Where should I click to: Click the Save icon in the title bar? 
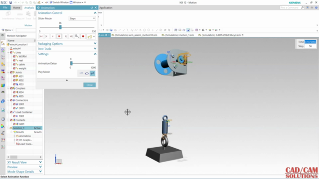10,2
